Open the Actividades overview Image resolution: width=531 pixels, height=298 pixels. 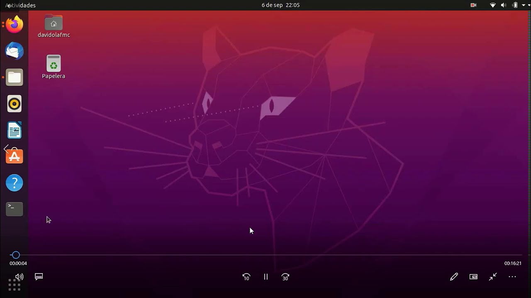click(x=21, y=5)
